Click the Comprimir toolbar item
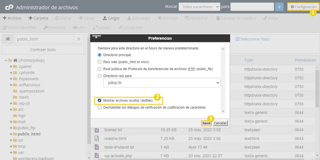This screenshot has height=160, width=320. click(x=131, y=28)
